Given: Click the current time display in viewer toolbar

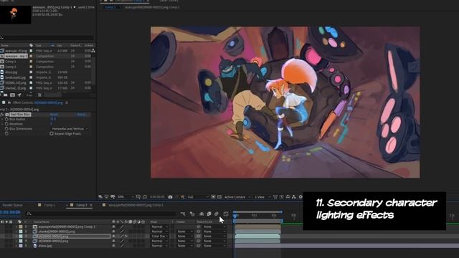Looking at the screenshot, I should click(x=157, y=197).
